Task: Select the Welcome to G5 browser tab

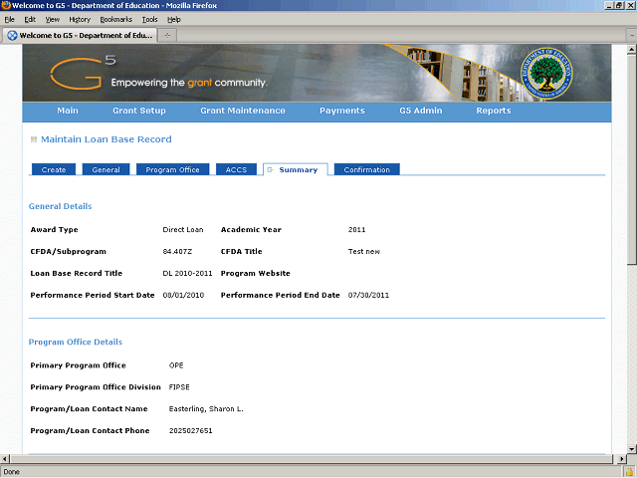Action: [80, 36]
